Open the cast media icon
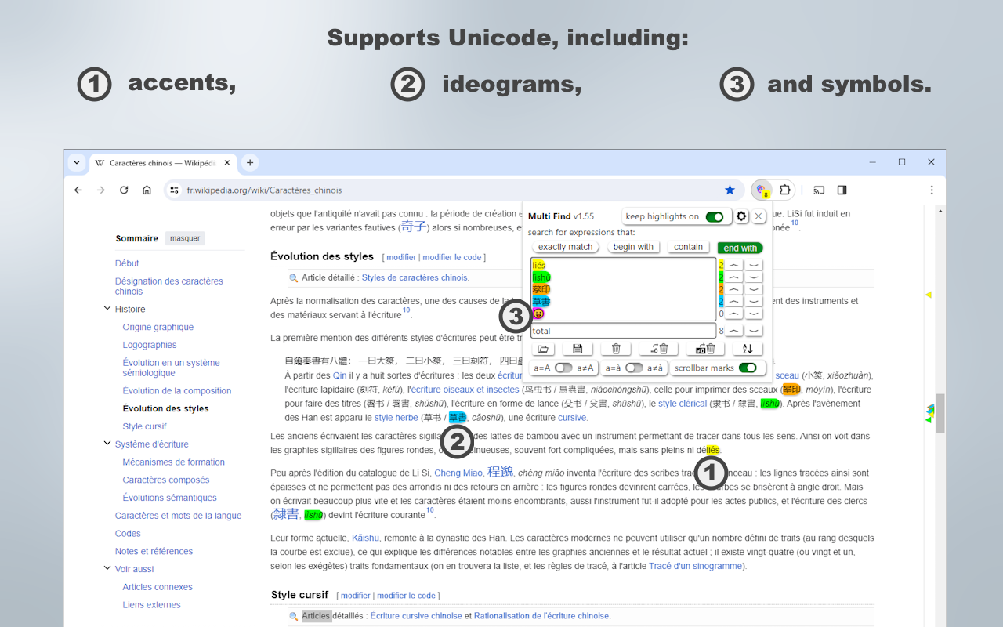The width and height of the screenshot is (1003, 627). [x=819, y=190]
